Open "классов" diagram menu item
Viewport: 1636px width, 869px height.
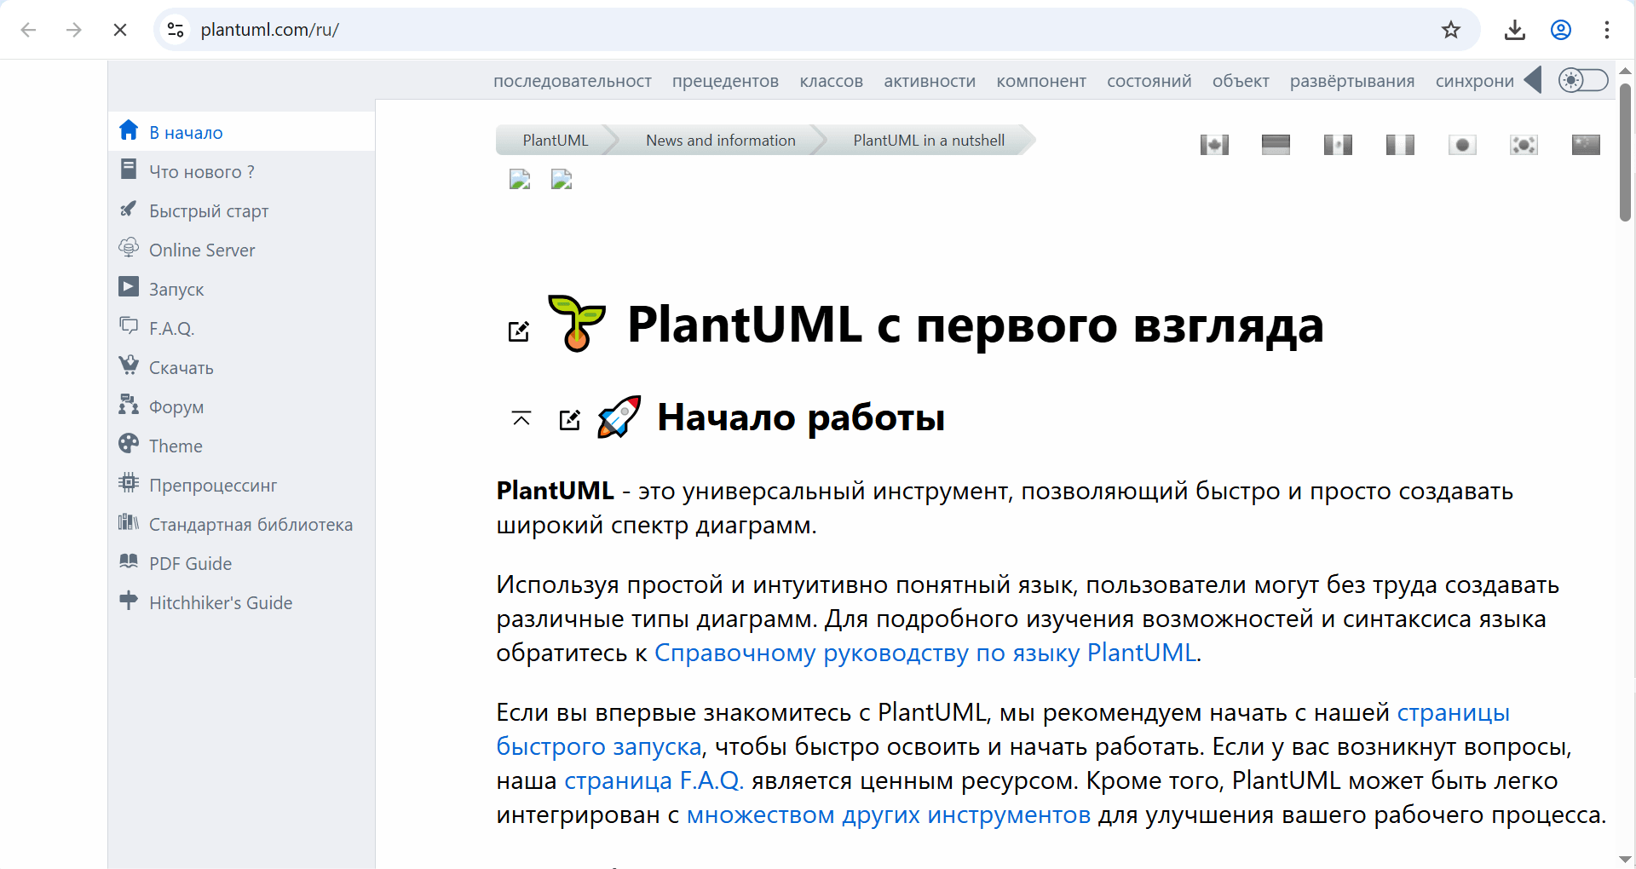tap(831, 81)
